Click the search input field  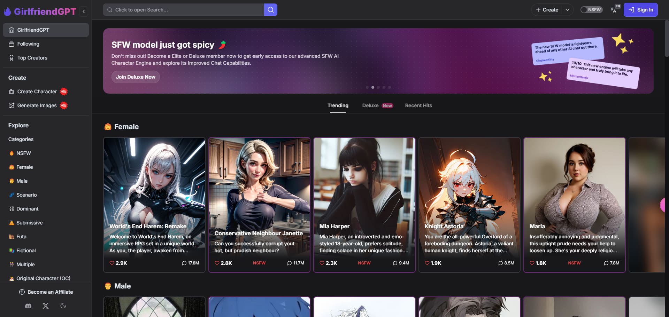[185, 10]
